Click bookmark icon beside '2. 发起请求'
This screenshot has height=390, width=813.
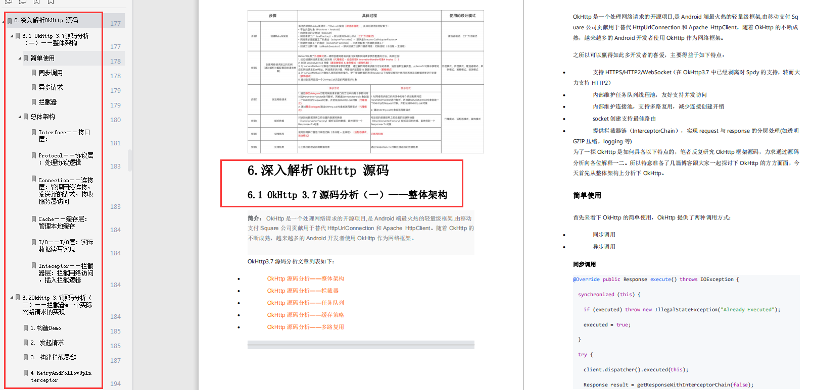coord(26,343)
